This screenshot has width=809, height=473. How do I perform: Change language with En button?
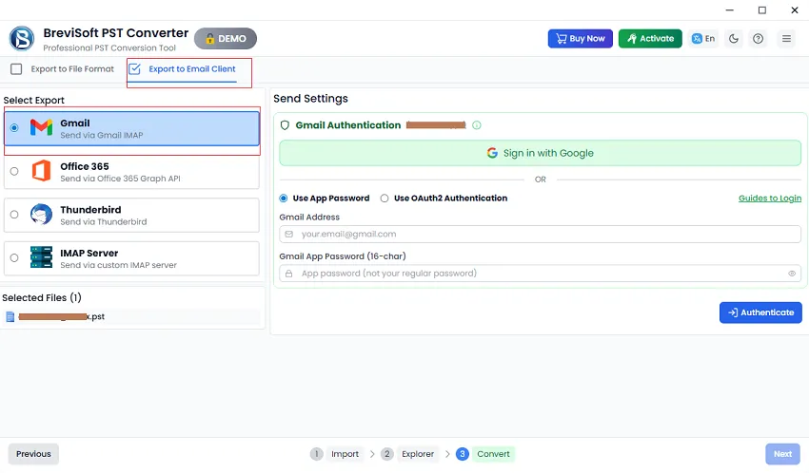703,39
